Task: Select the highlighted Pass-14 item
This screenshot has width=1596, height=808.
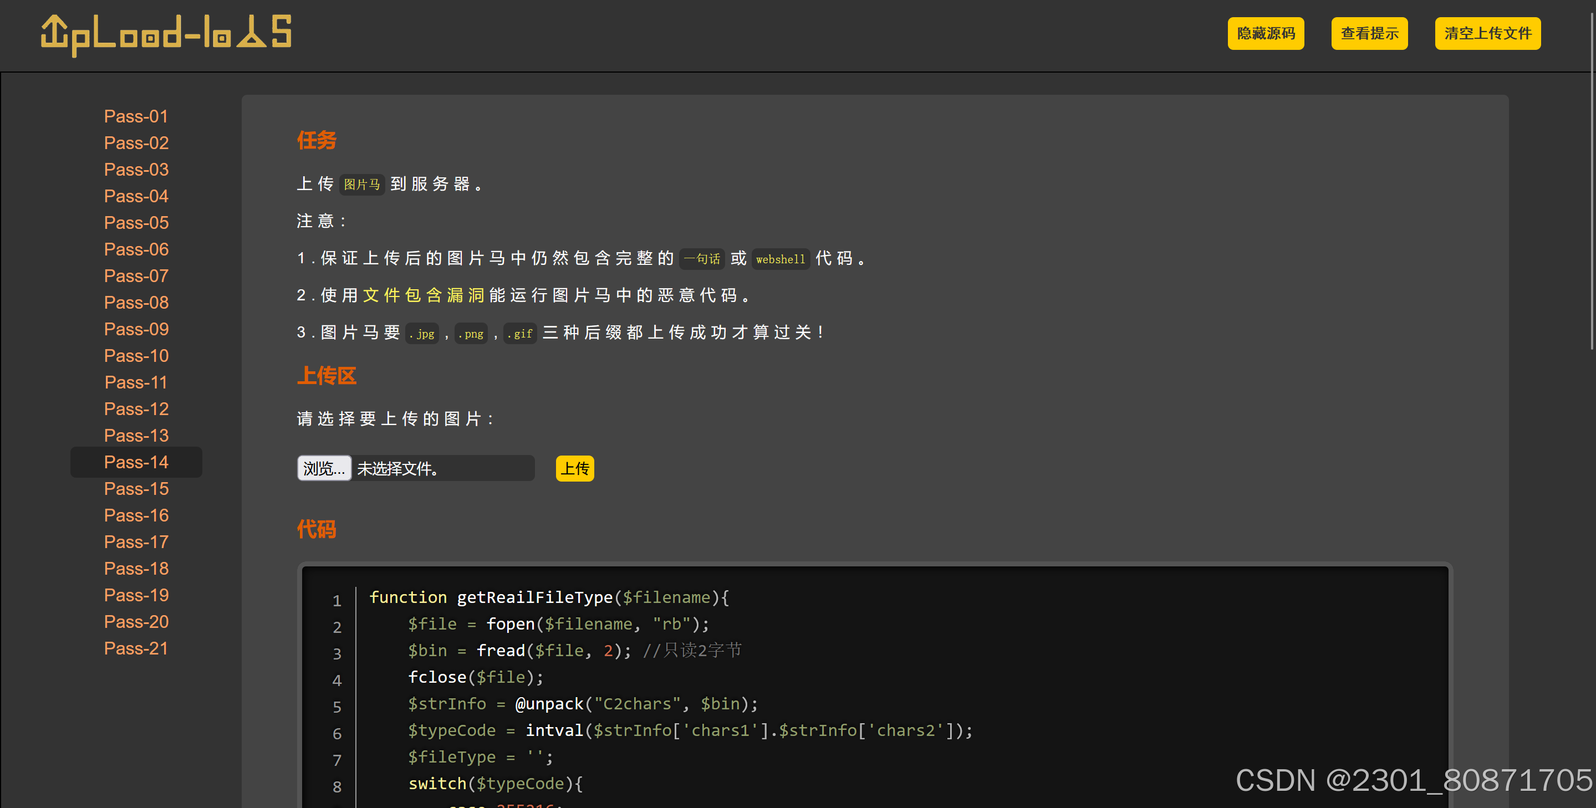Action: [136, 463]
